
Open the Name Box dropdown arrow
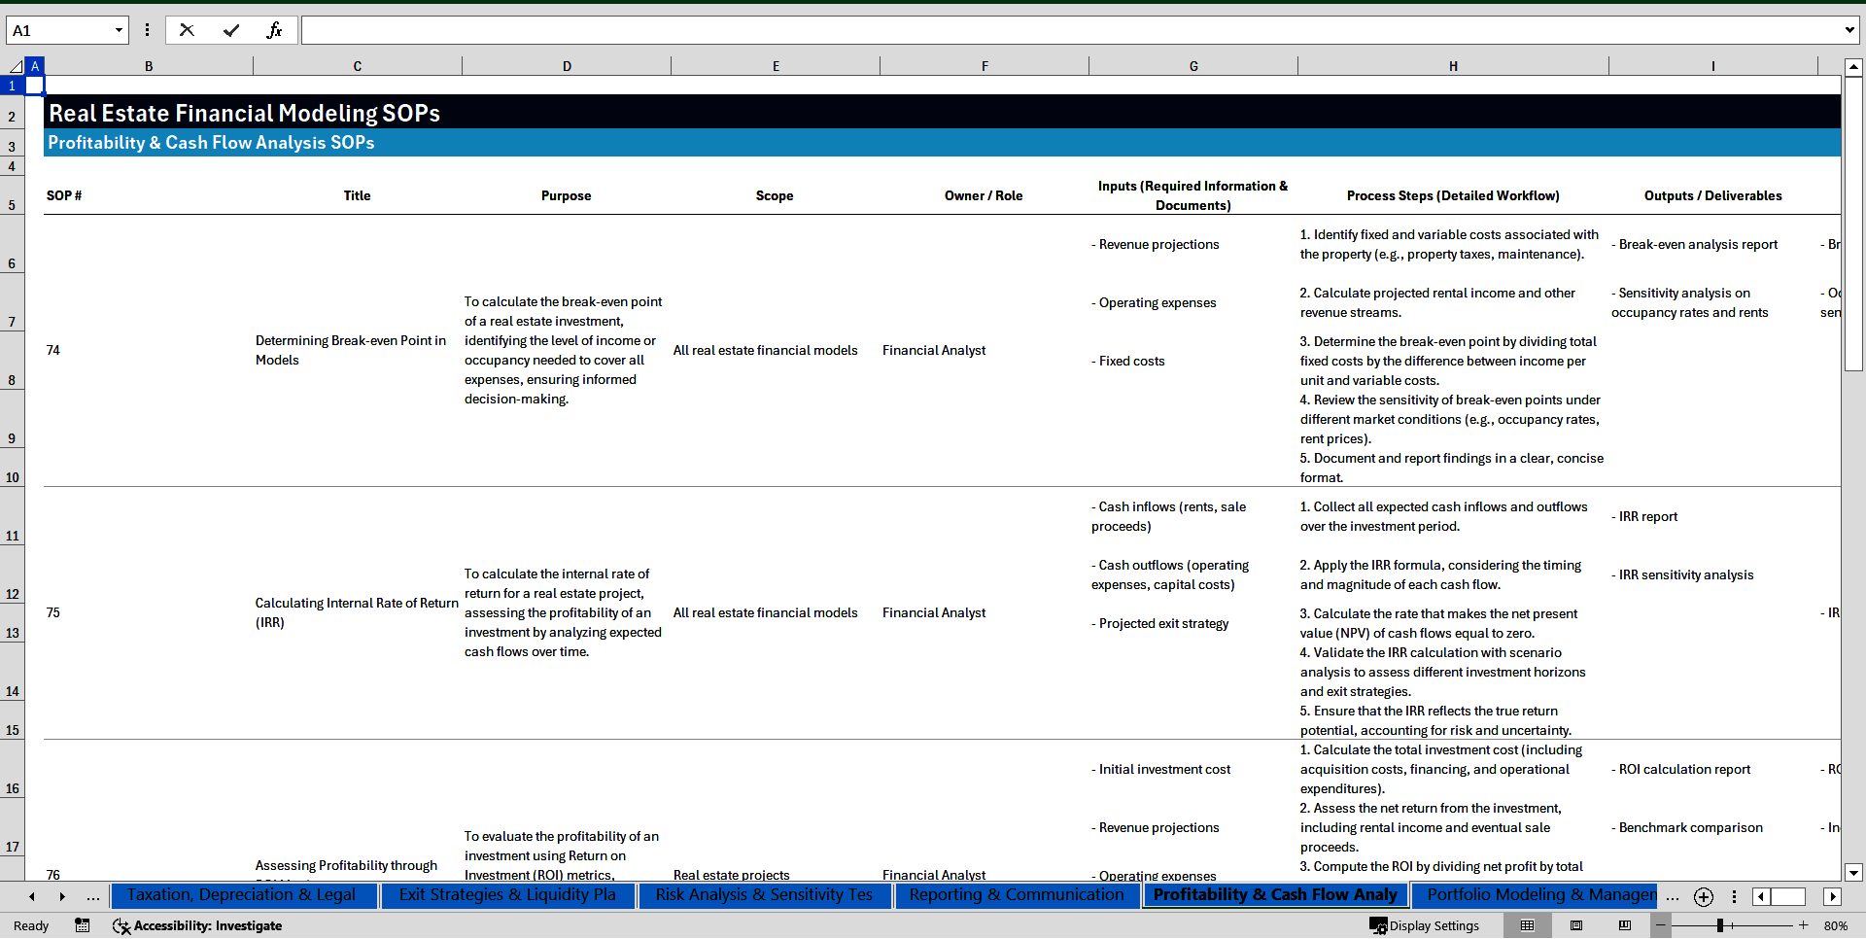tap(120, 30)
